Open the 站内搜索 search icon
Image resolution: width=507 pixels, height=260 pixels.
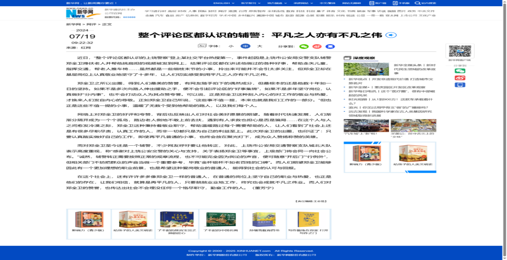(x=425, y=3)
